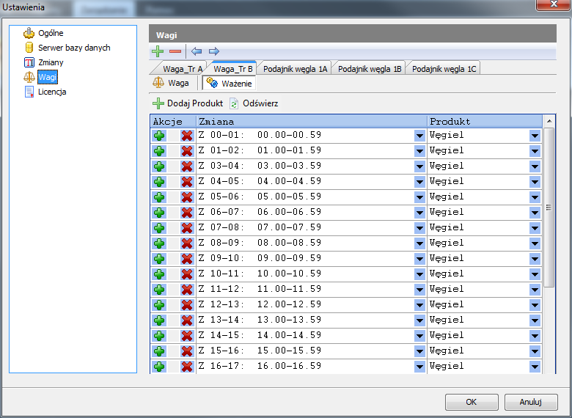
Task: Select the Waga sub-tab
Action: click(172, 84)
